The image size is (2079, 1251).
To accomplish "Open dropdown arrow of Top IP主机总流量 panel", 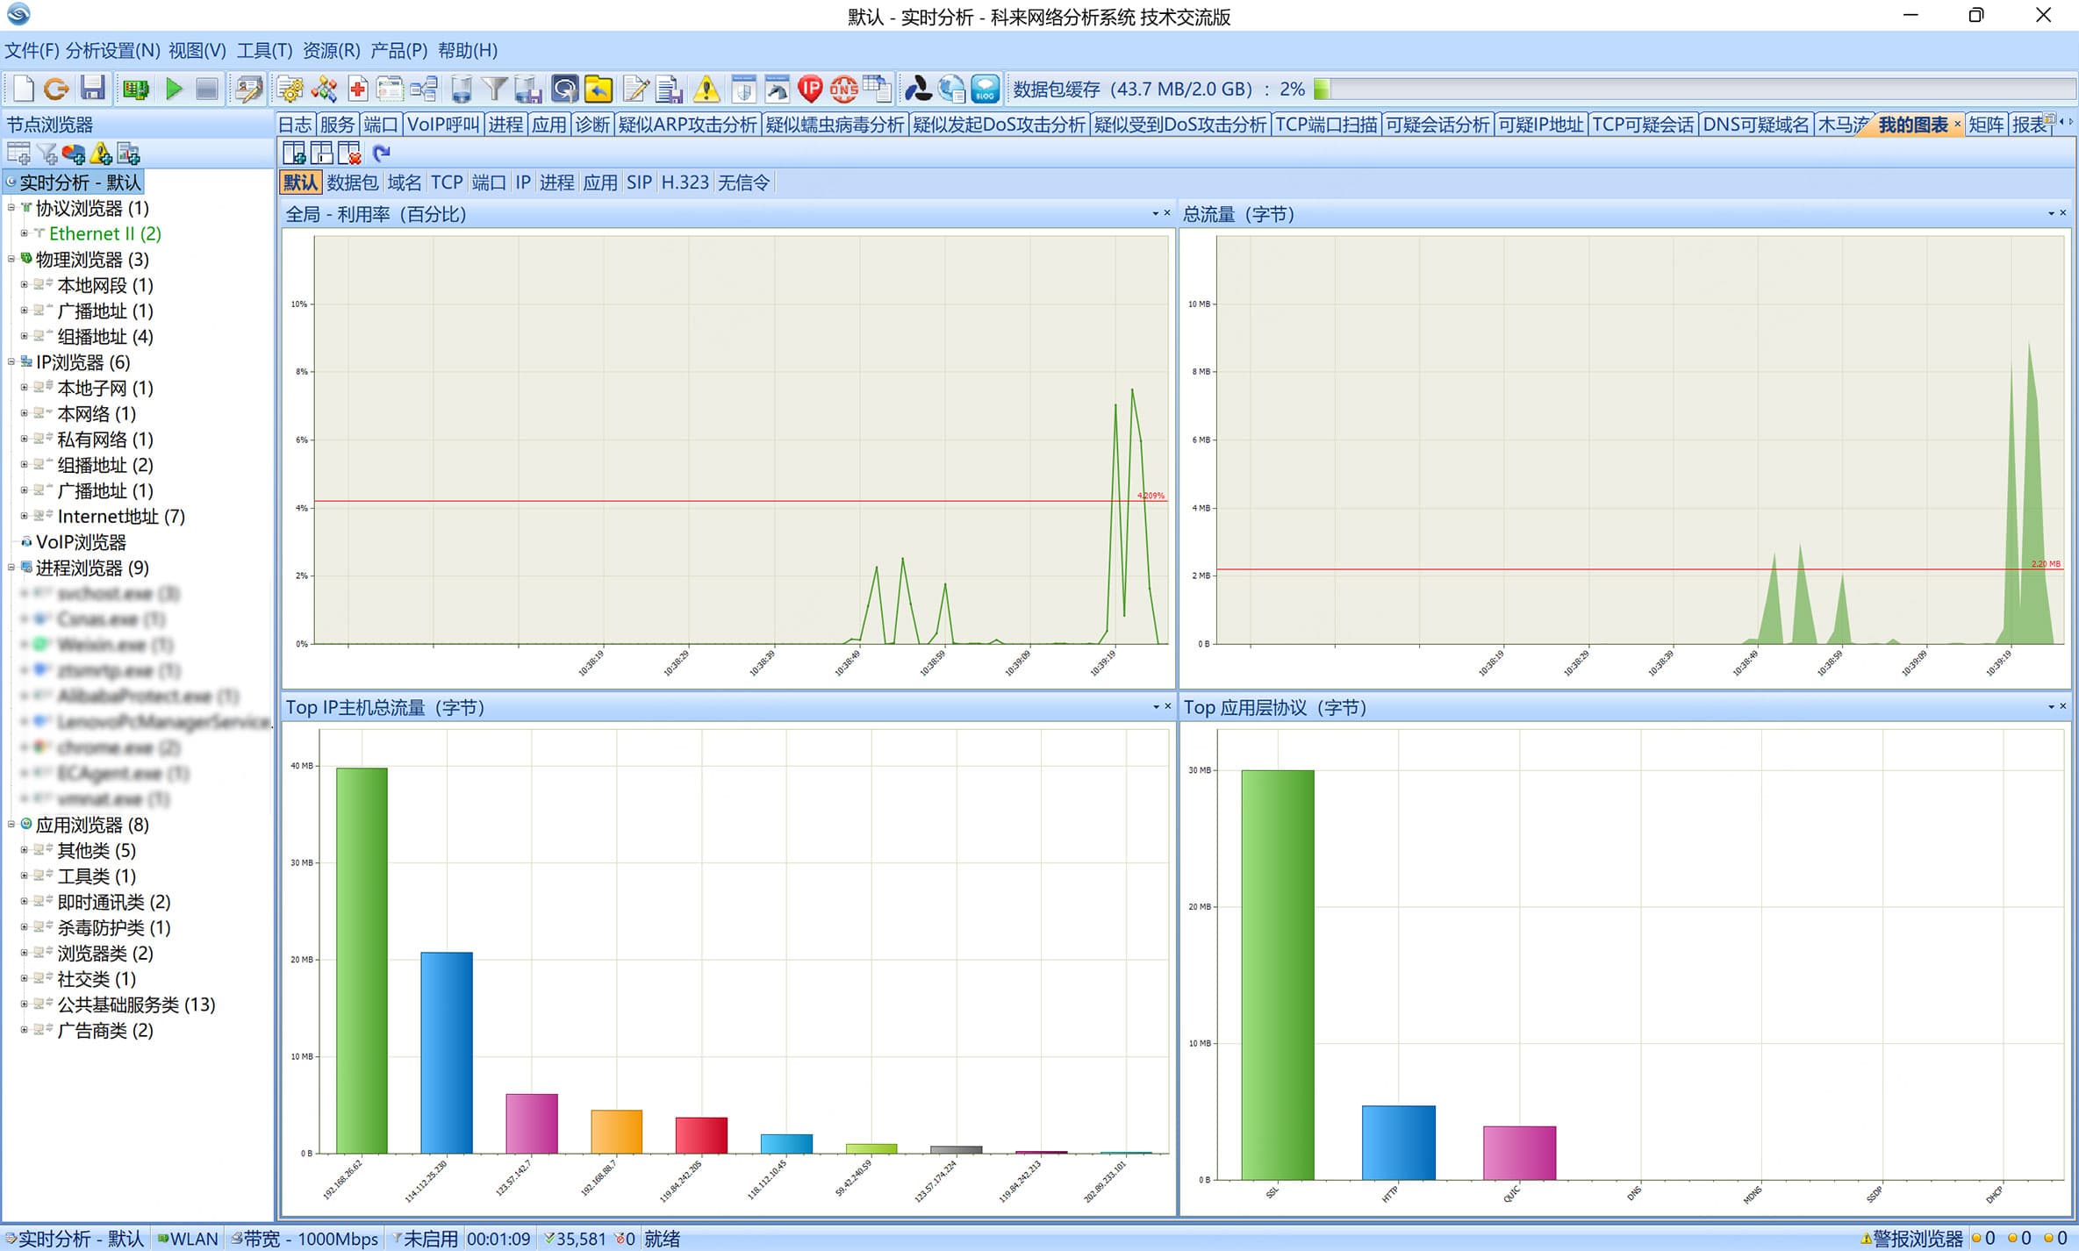I will (1156, 706).
